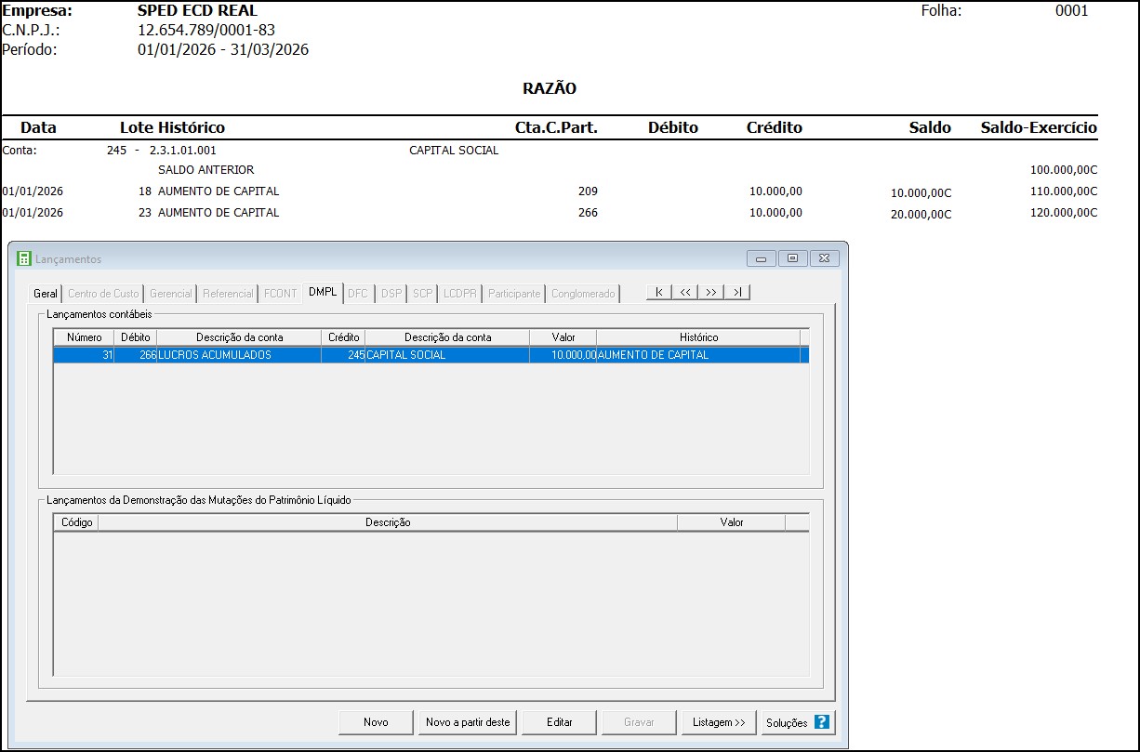Click the Valor header in DMPL grid
Image resolution: width=1140 pixels, height=752 pixels.
point(731,522)
